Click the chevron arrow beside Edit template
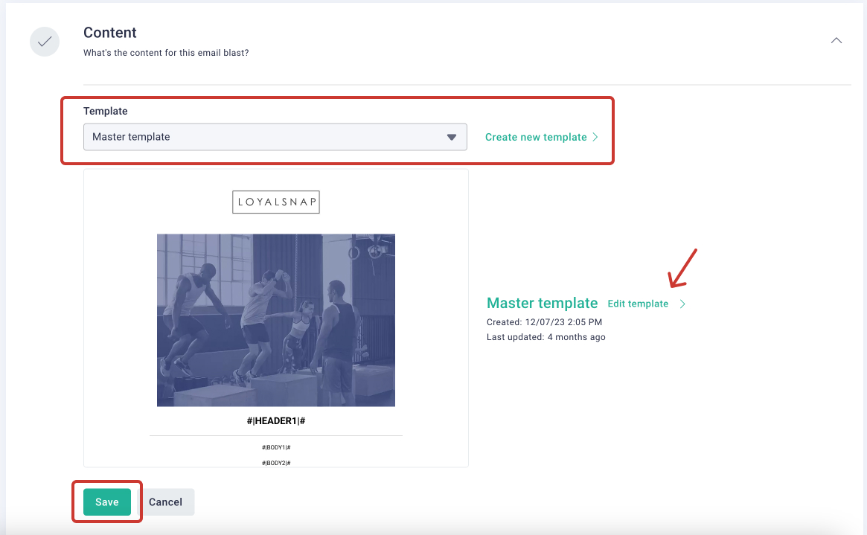This screenshot has width=867, height=535. pyautogui.click(x=682, y=304)
